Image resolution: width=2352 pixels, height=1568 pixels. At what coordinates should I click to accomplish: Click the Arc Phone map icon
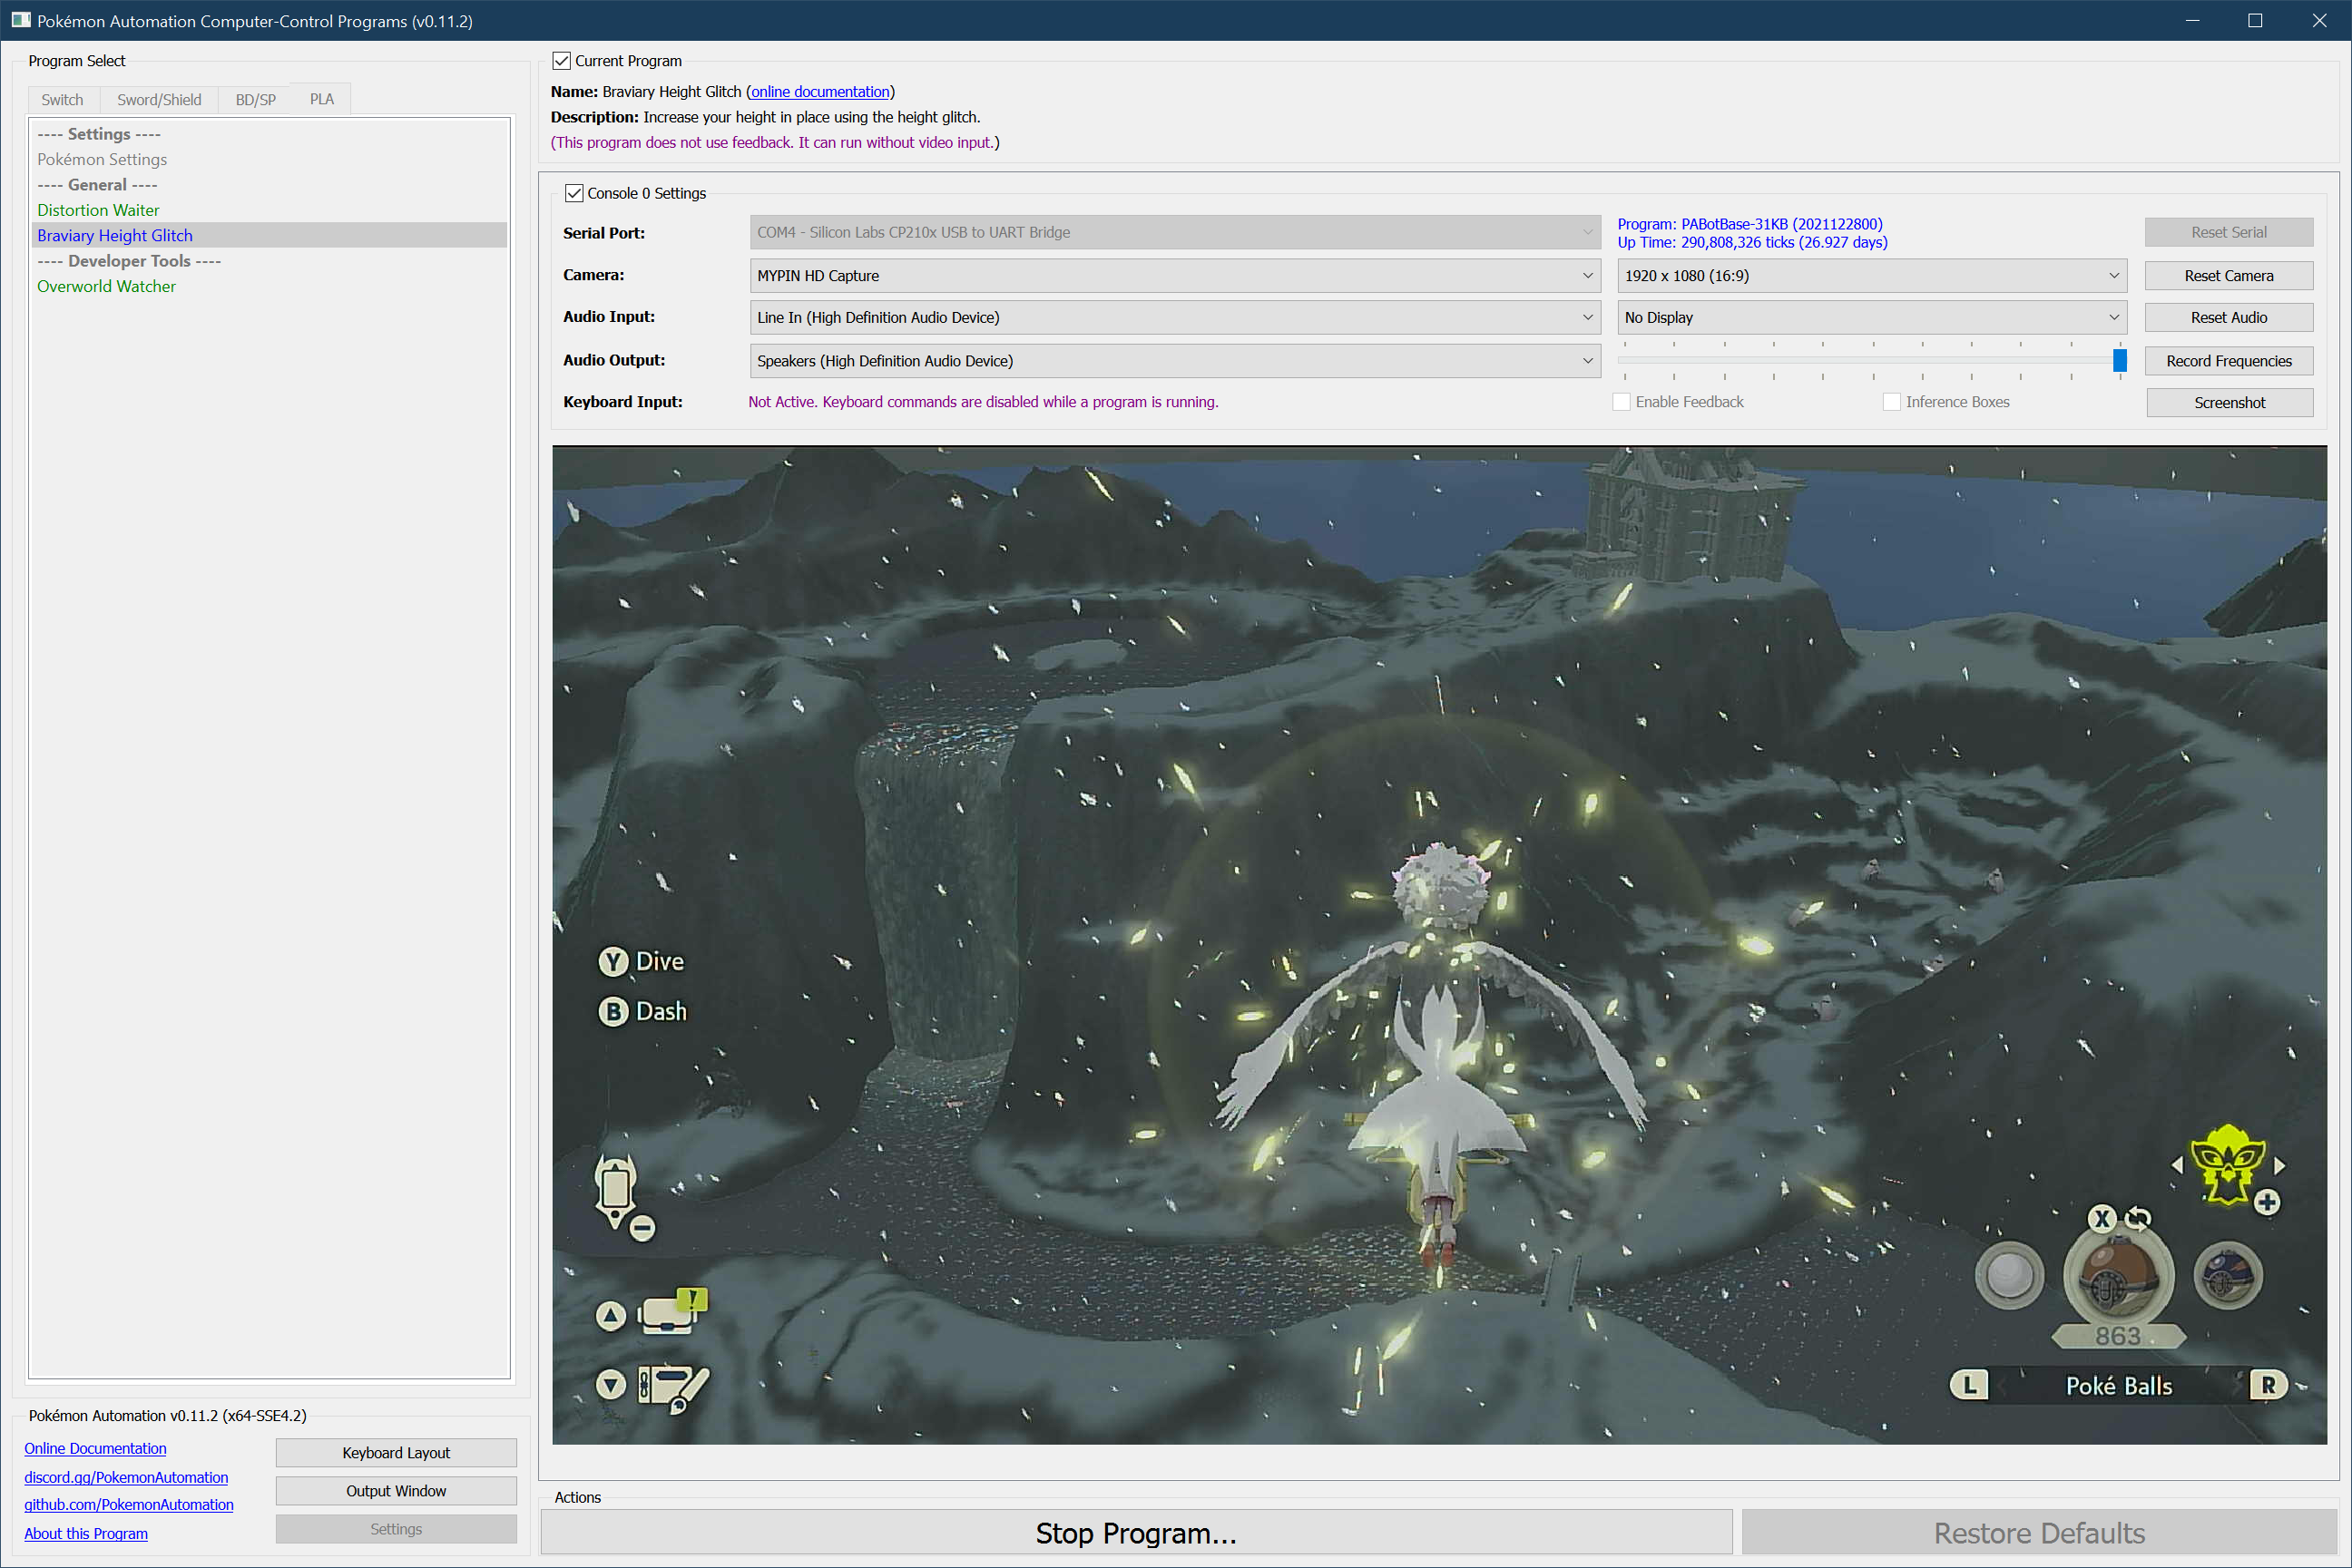(x=616, y=1191)
